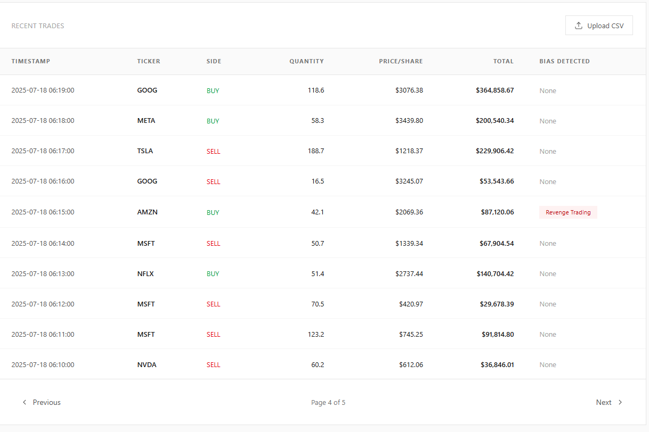The image size is (649, 432).
Task: Click price $3439.80
Action: click(409, 121)
